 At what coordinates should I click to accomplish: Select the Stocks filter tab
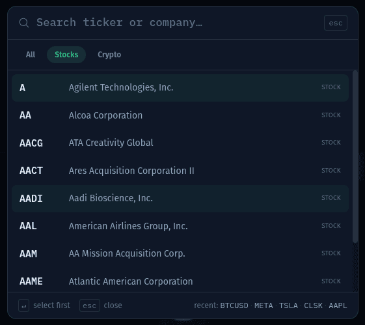(66, 55)
